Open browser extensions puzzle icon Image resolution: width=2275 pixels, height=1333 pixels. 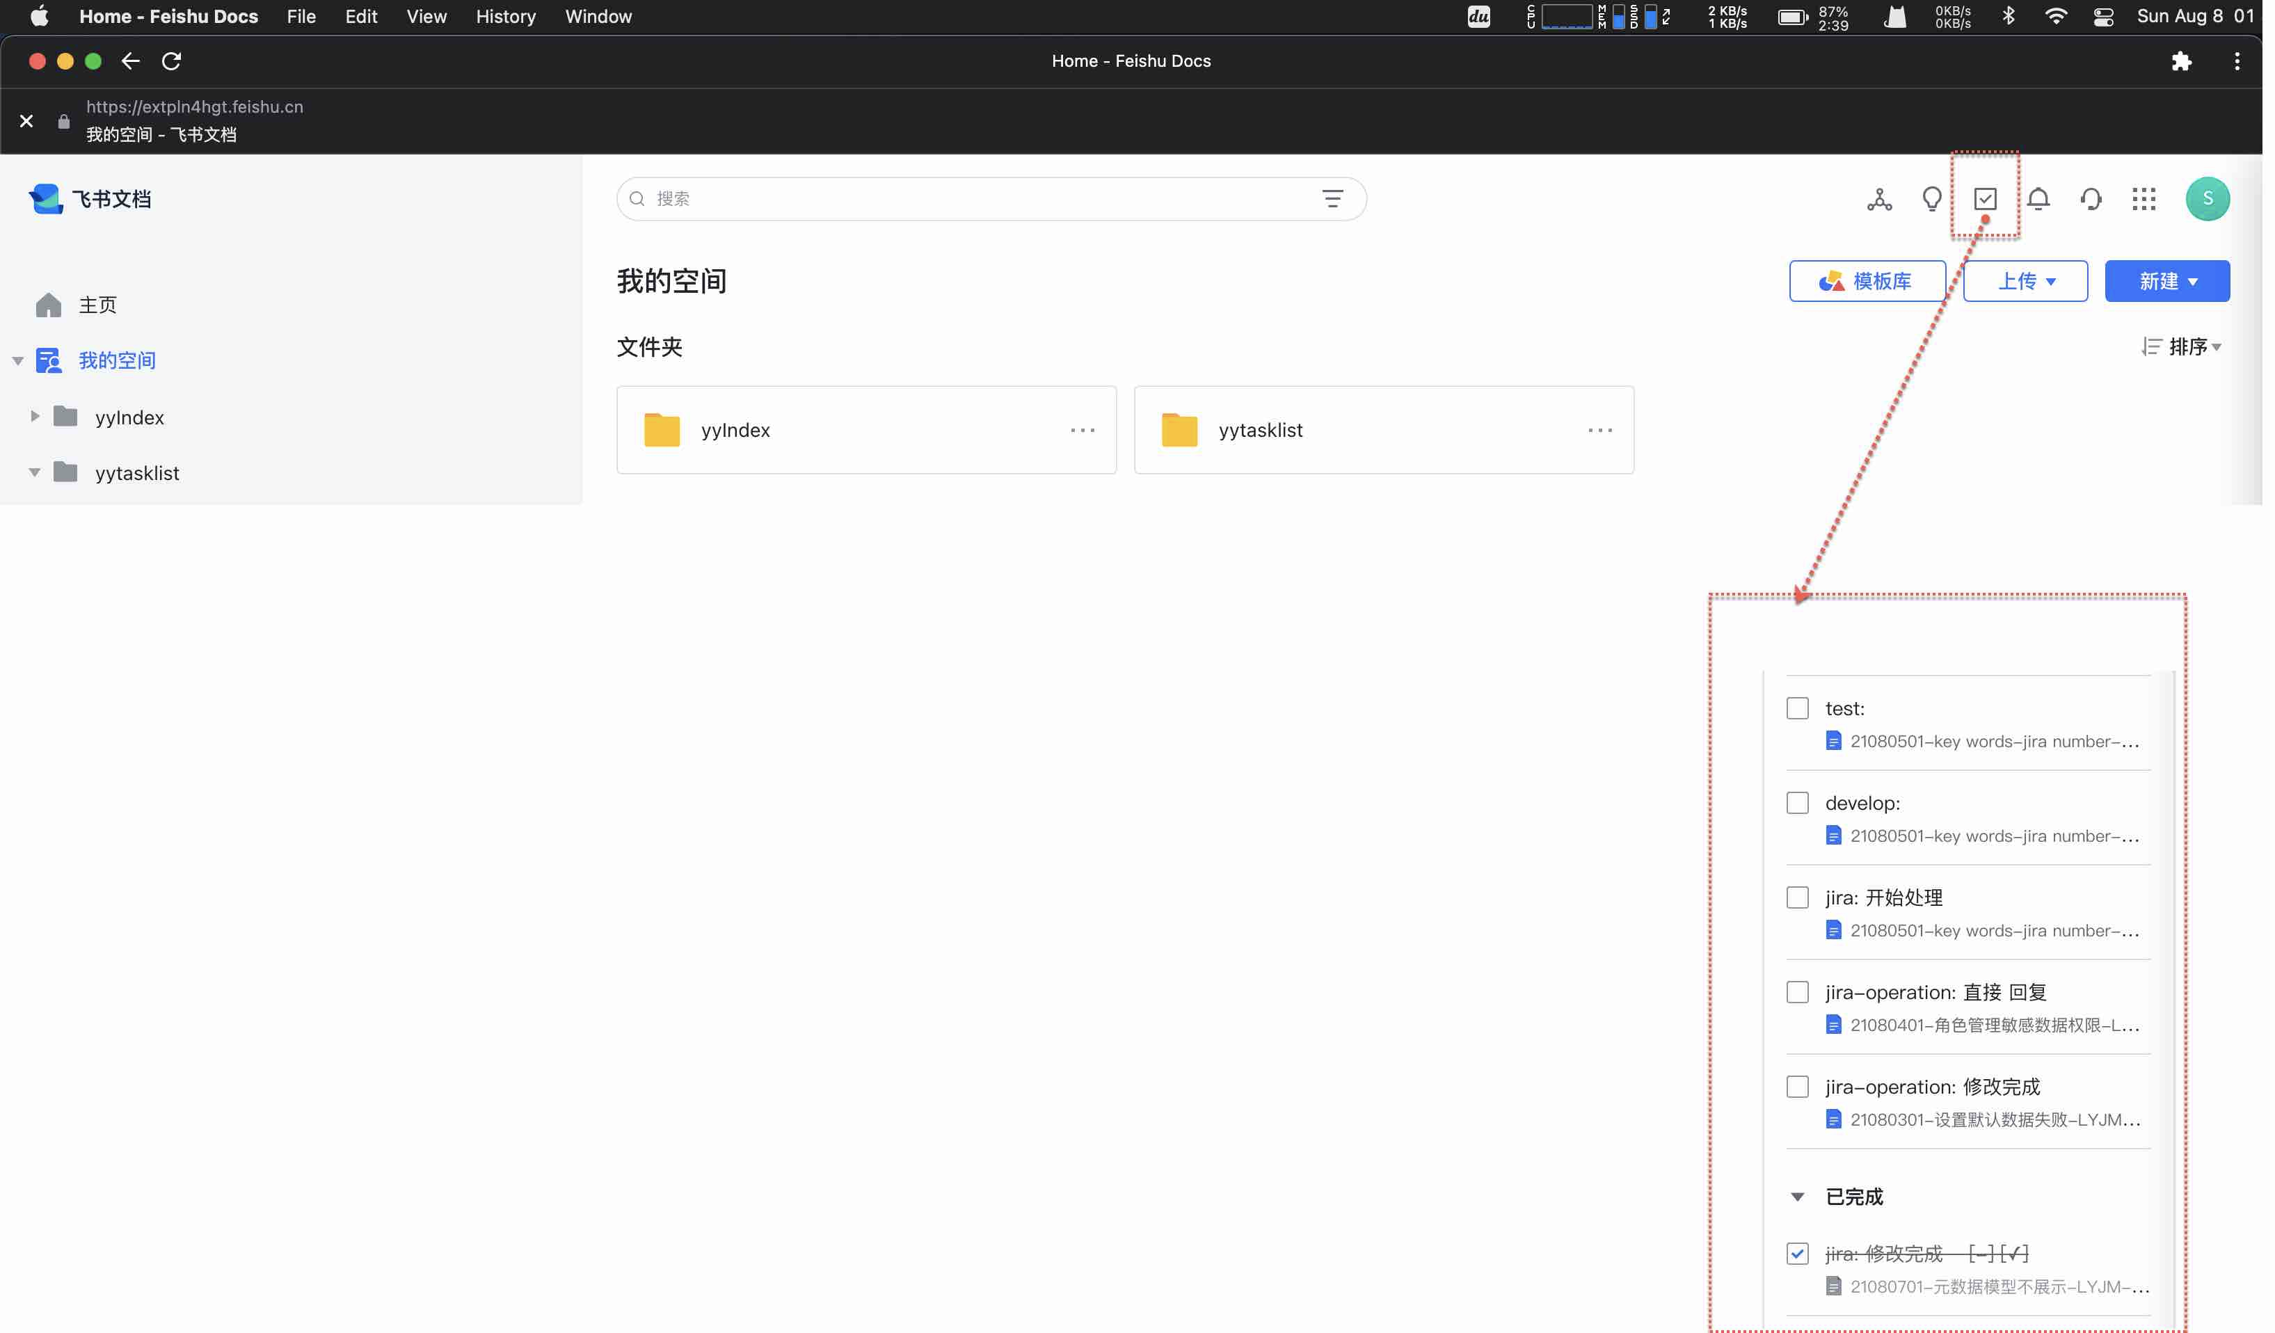(x=2181, y=61)
